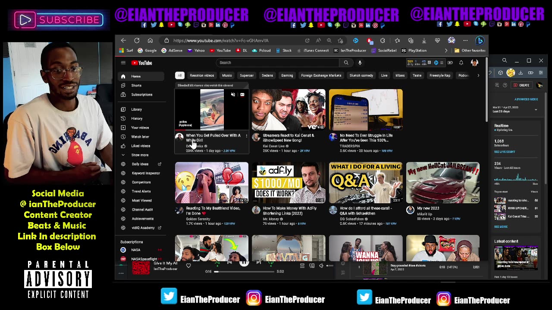Open account avatar menu in YouTube

pyautogui.click(x=474, y=63)
